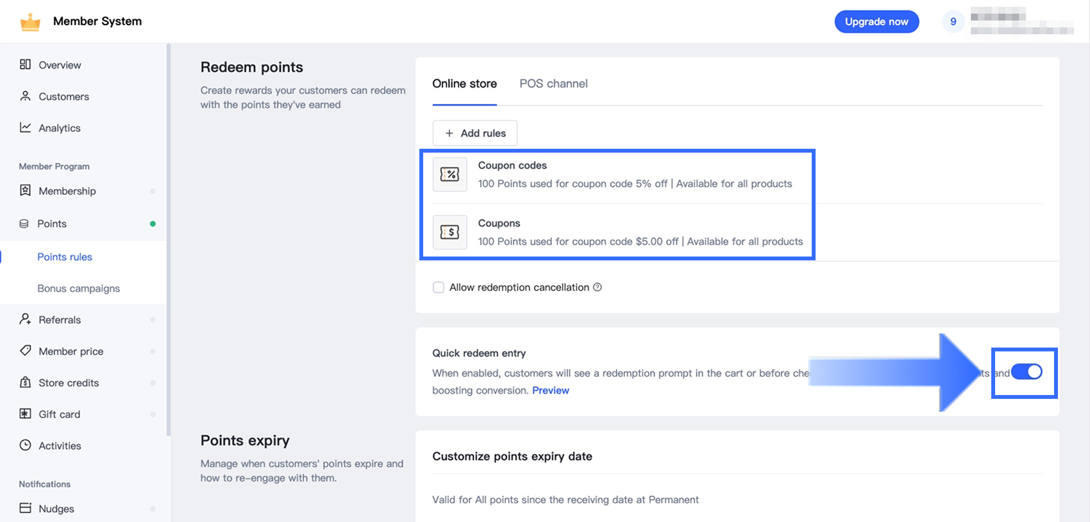Screen dimensions: 1090x522
Task: Click the Membership badge icon
Action: pyautogui.click(x=25, y=190)
